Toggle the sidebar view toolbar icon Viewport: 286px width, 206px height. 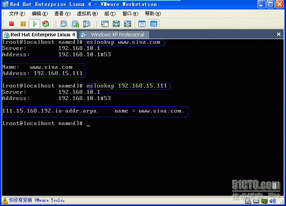(x=105, y=24)
